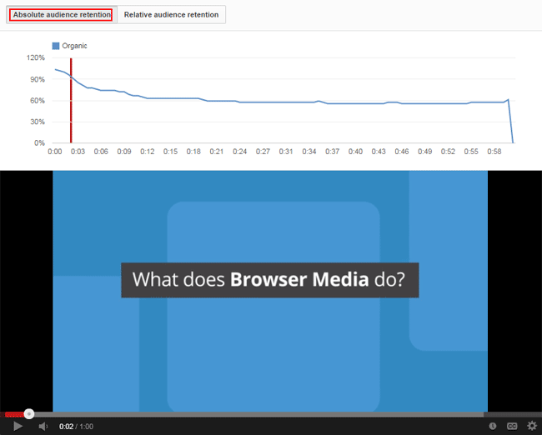The image size is (542, 435).
Task: Click the 0:49 time axis label
Action: click(x=424, y=152)
